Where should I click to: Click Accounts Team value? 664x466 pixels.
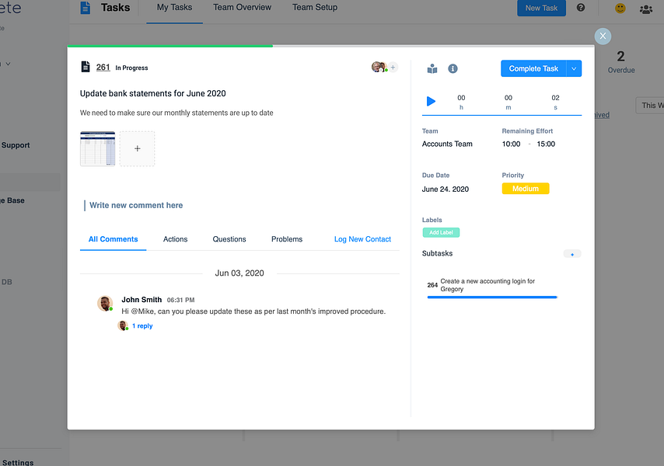[x=447, y=144]
